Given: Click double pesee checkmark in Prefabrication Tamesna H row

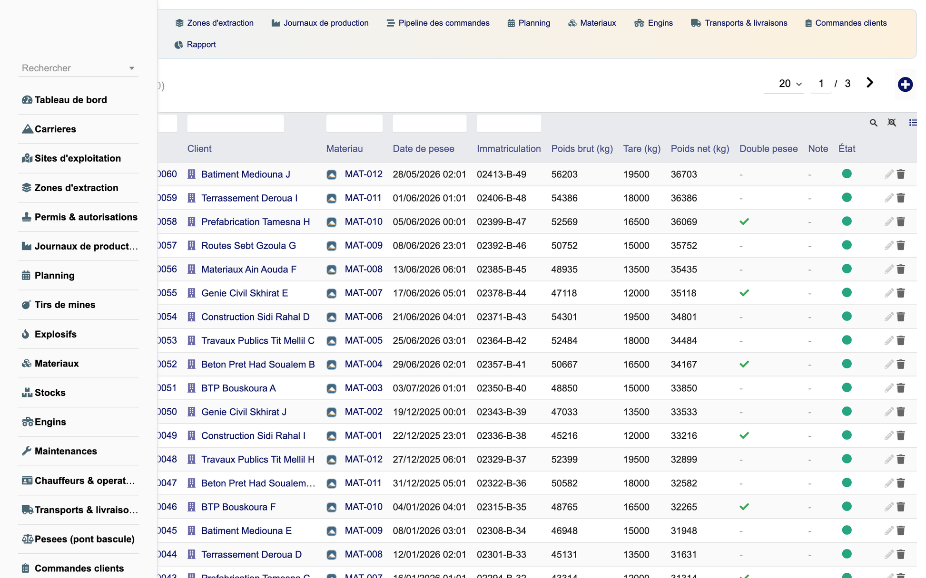Looking at the screenshot, I should [744, 222].
